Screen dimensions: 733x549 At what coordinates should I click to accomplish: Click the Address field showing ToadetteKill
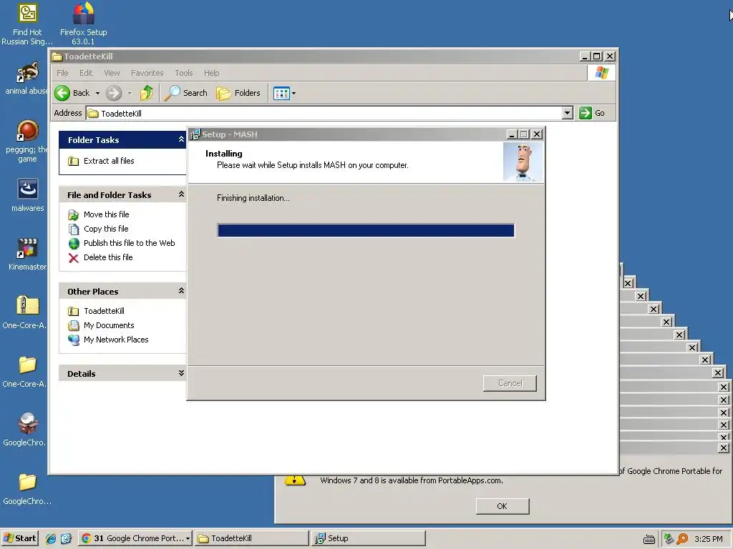click(x=324, y=113)
